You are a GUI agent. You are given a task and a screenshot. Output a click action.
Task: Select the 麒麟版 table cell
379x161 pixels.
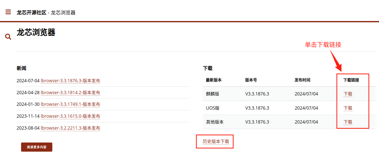tap(213, 94)
